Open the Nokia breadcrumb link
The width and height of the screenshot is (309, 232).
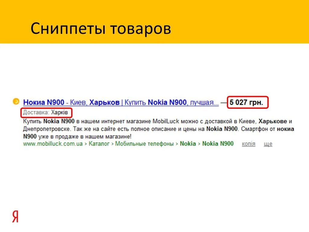pos(188,143)
